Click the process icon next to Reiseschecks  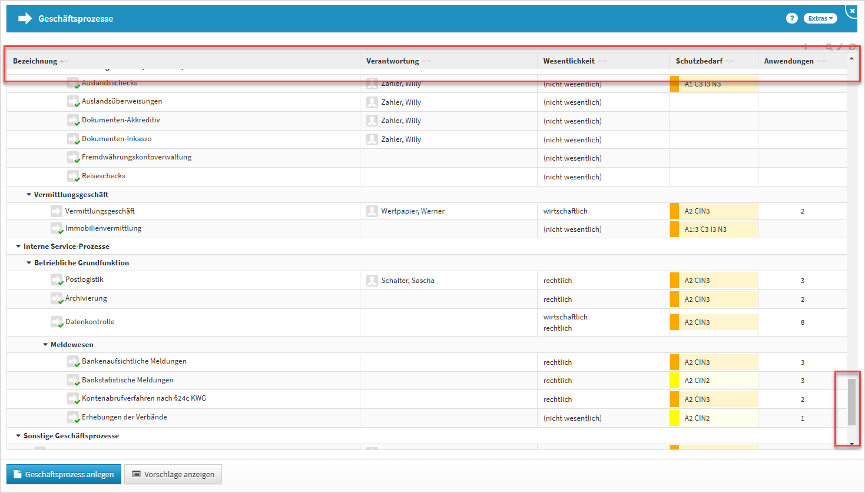point(73,176)
